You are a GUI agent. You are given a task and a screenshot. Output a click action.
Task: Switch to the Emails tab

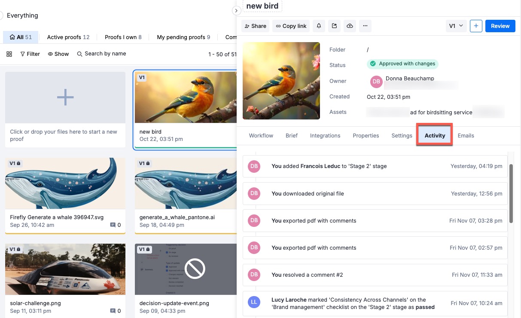tap(466, 135)
